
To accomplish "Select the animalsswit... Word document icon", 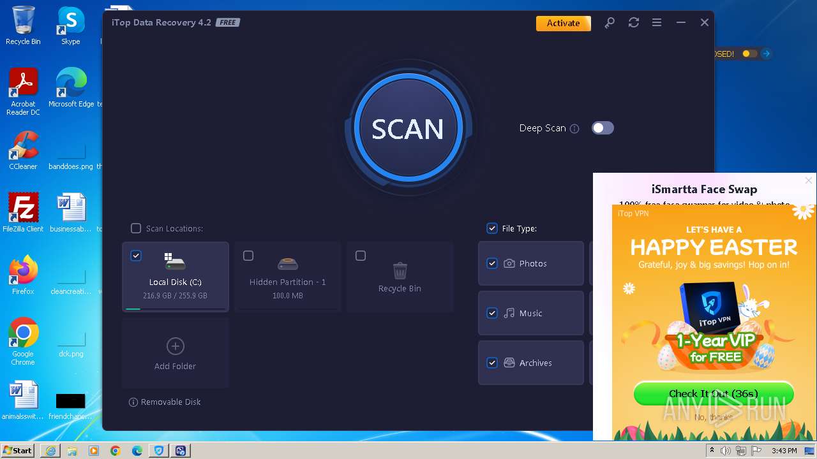I will [x=23, y=400].
